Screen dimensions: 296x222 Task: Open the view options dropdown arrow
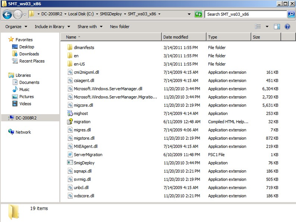pos(267,27)
